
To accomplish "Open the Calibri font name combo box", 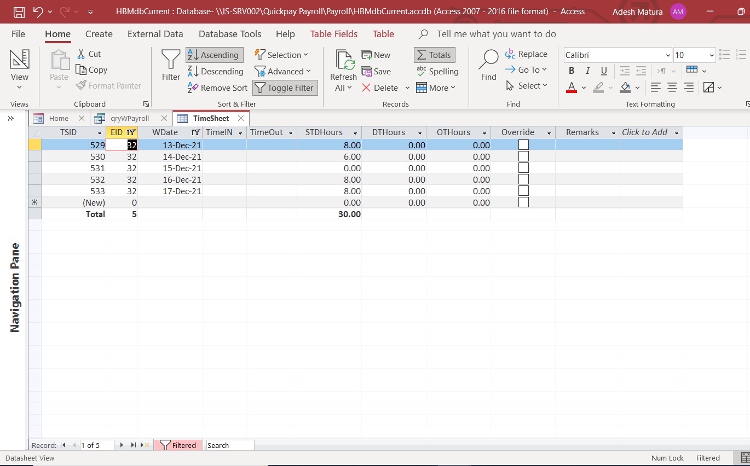I will [618, 55].
